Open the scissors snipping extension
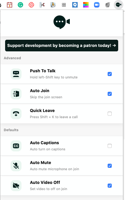Screen dimensions: 125x200 click(42, 5)
